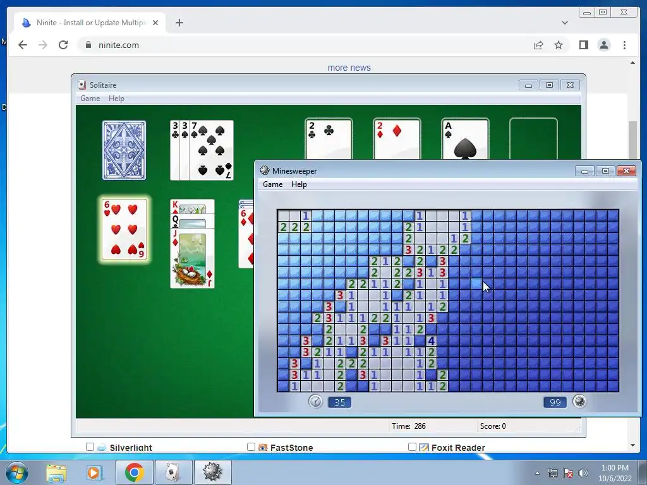Click Solitaire Time: 286 status text

point(409,426)
